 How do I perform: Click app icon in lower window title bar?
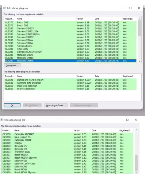pos(2,120)
